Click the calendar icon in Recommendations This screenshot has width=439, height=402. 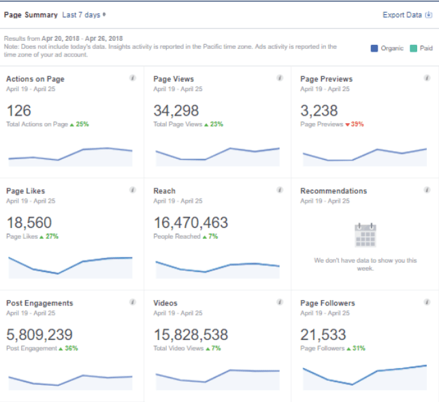tap(365, 235)
